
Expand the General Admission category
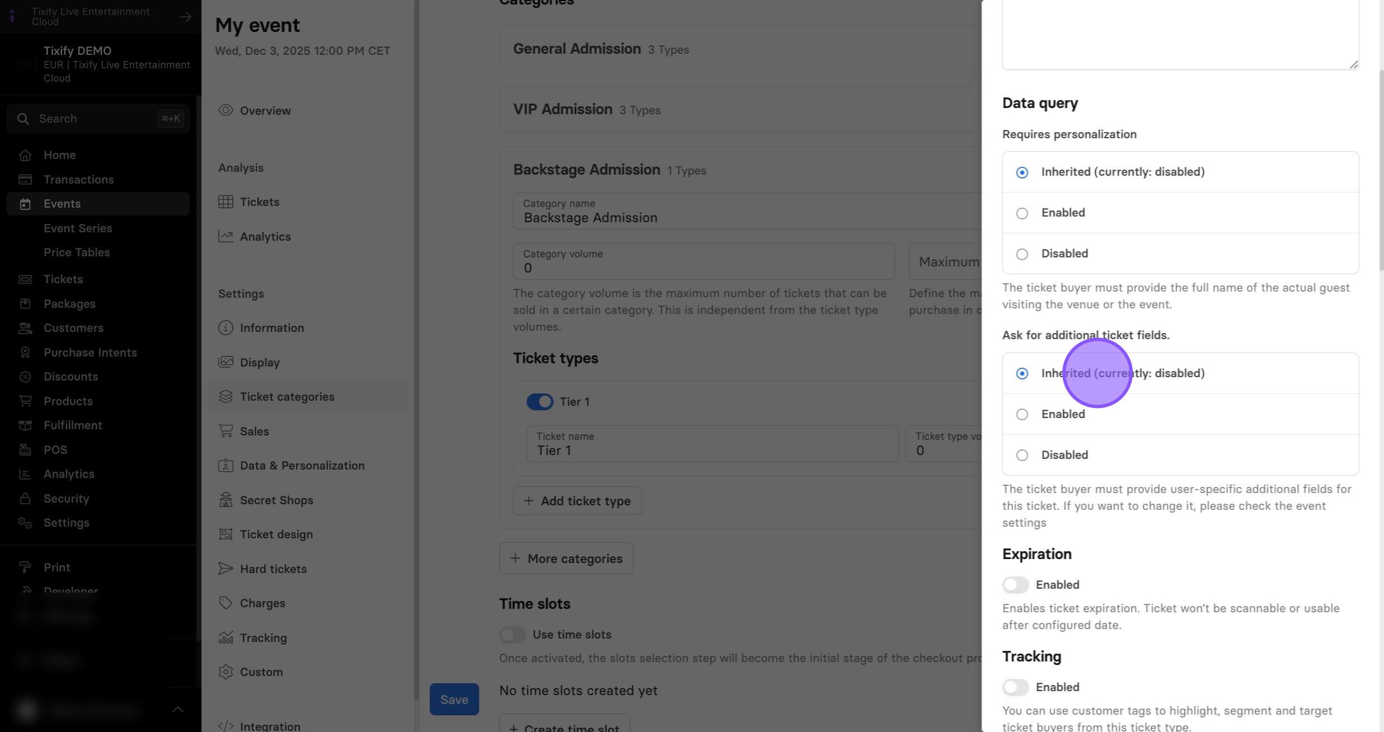coord(740,49)
